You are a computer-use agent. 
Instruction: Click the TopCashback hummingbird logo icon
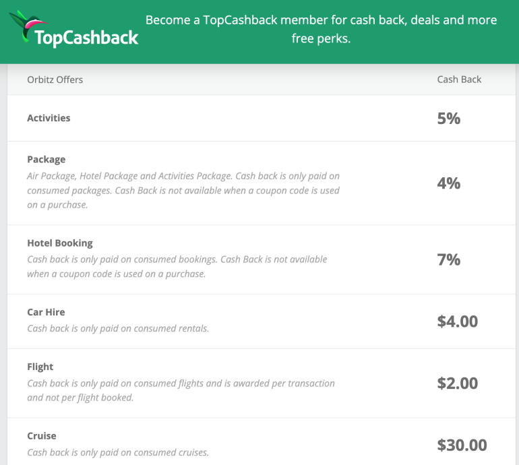pos(25,25)
